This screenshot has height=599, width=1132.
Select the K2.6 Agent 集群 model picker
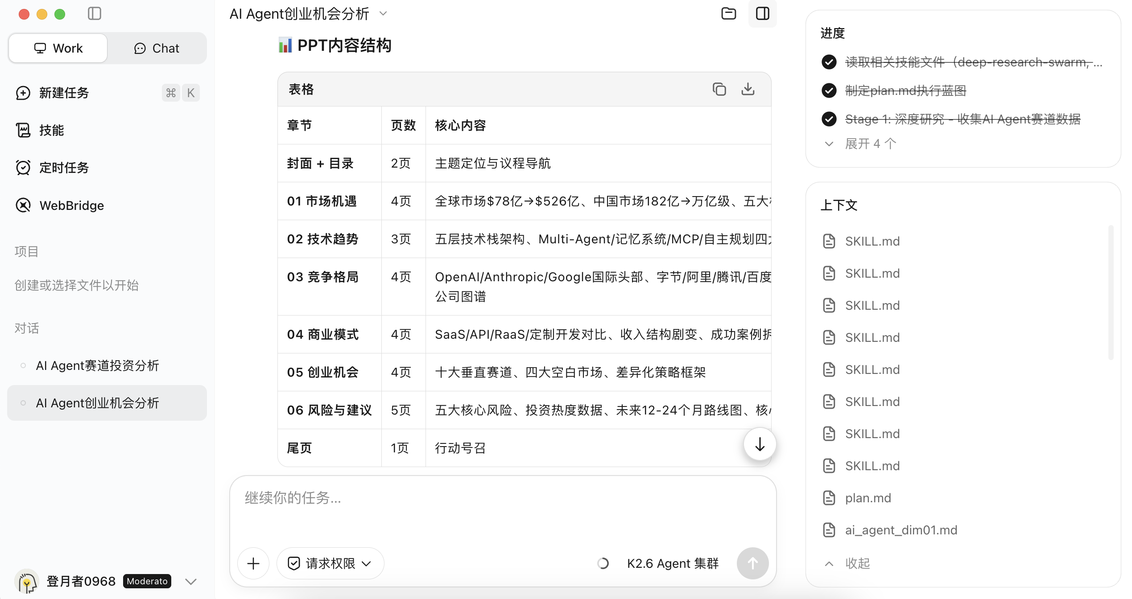click(673, 563)
